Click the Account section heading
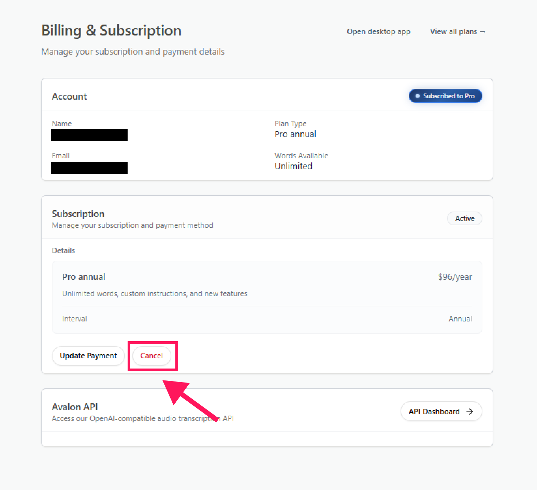The image size is (537, 490). [69, 97]
